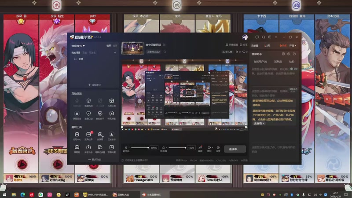Click the 连接中... connecting button
352x198 pixels.
[235, 149]
